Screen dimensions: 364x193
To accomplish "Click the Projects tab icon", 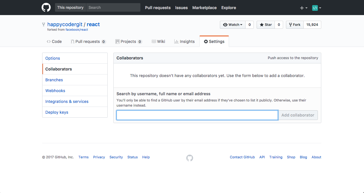I will 117,41.
